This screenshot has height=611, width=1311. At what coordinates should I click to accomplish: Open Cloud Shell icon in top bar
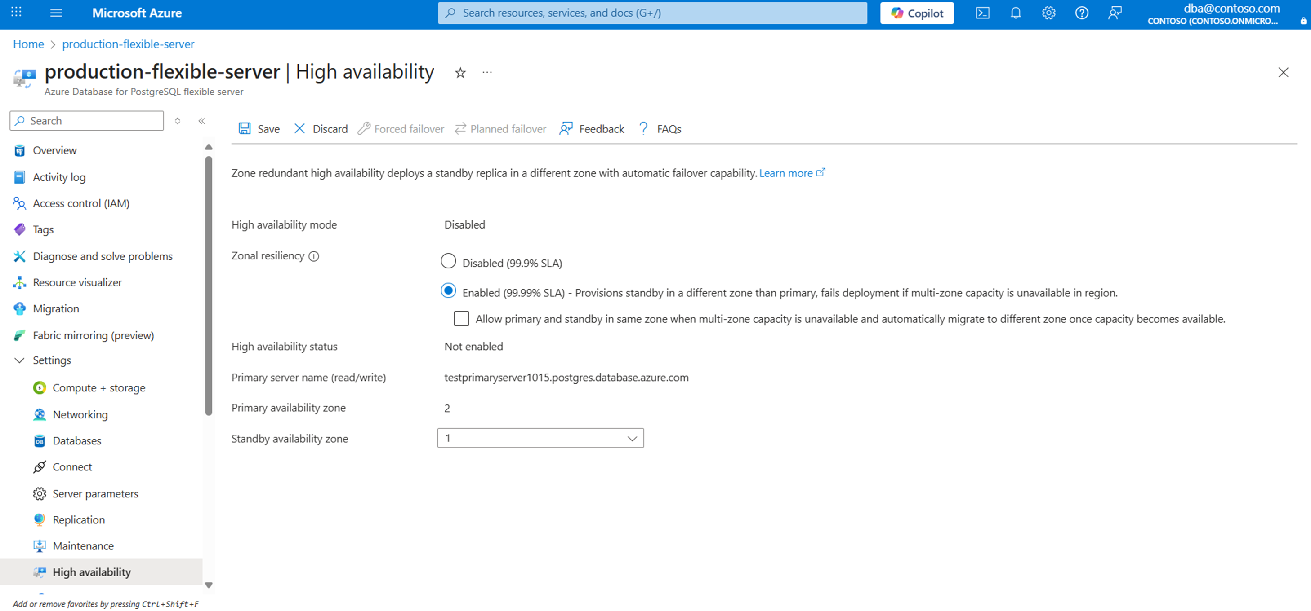pyautogui.click(x=982, y=13)
